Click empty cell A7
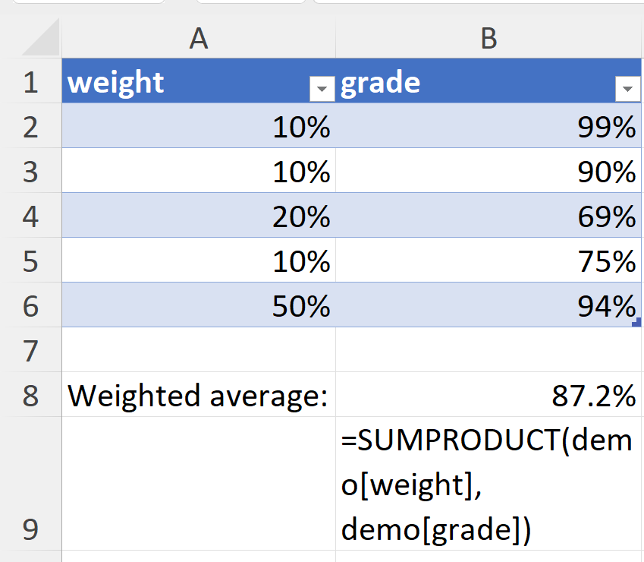644x562 pixels. [199, 350]
